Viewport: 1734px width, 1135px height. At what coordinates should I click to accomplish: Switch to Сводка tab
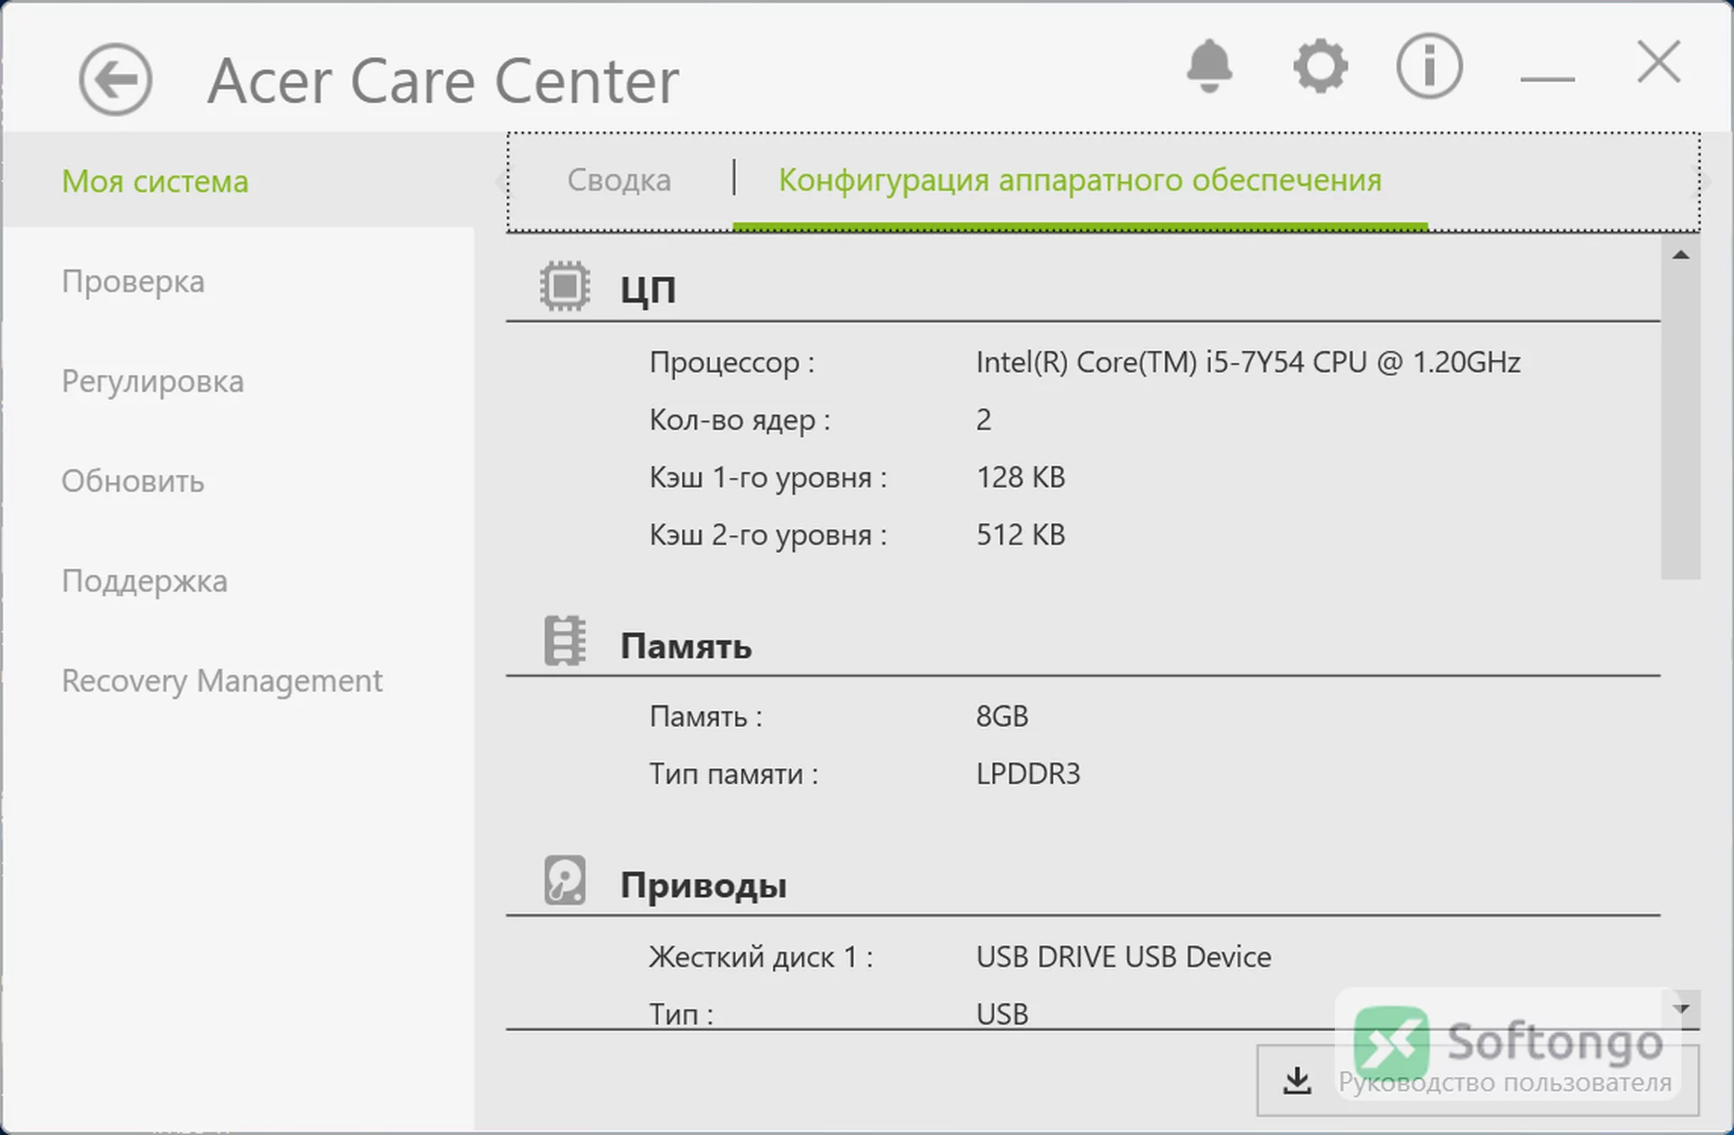click(619, 180)
